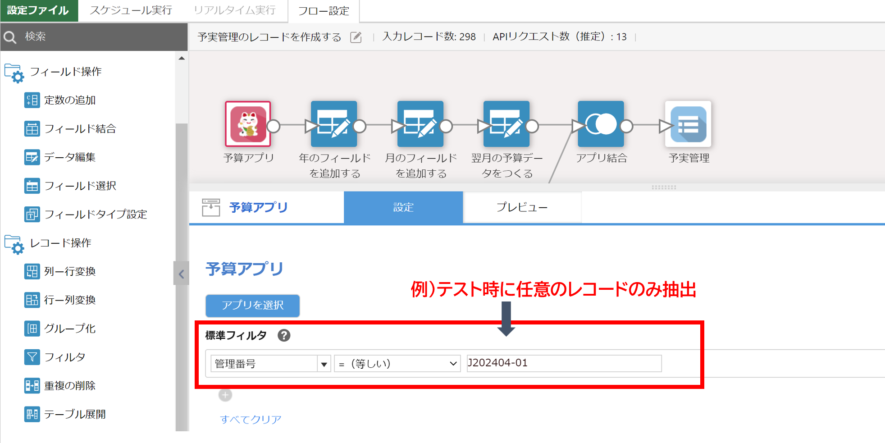Open the 等しい condition dropdown

[x=396, y=363]
